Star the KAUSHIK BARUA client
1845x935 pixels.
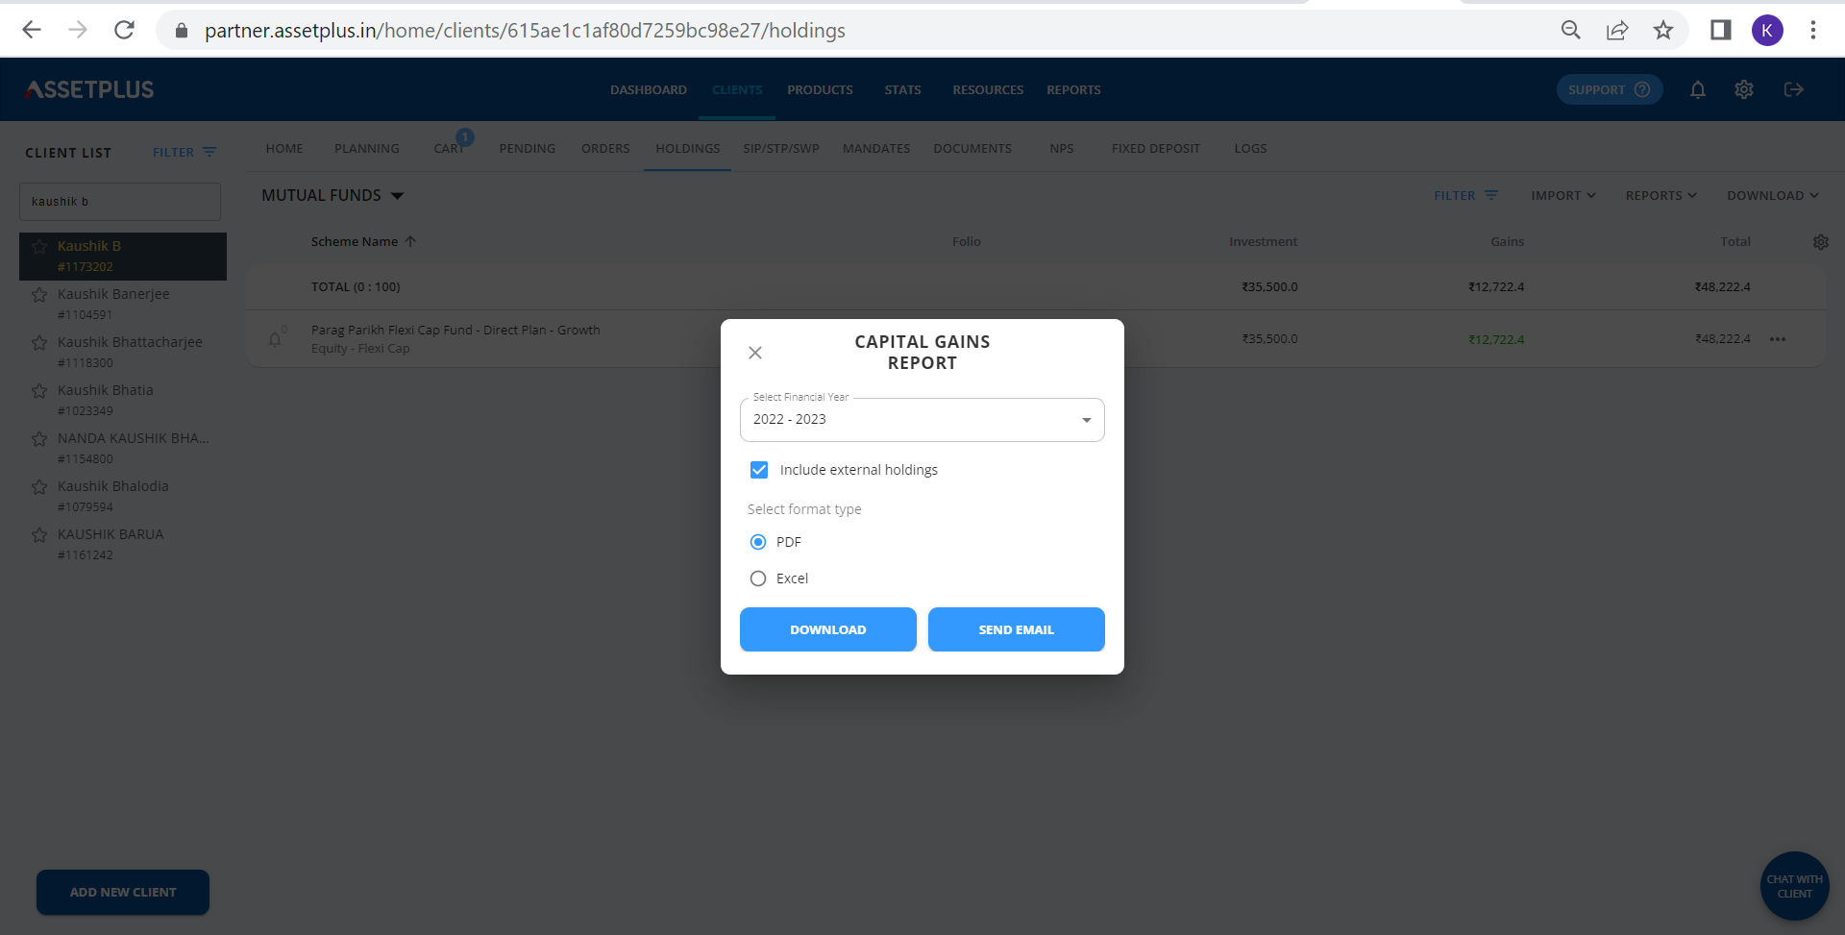39,535
